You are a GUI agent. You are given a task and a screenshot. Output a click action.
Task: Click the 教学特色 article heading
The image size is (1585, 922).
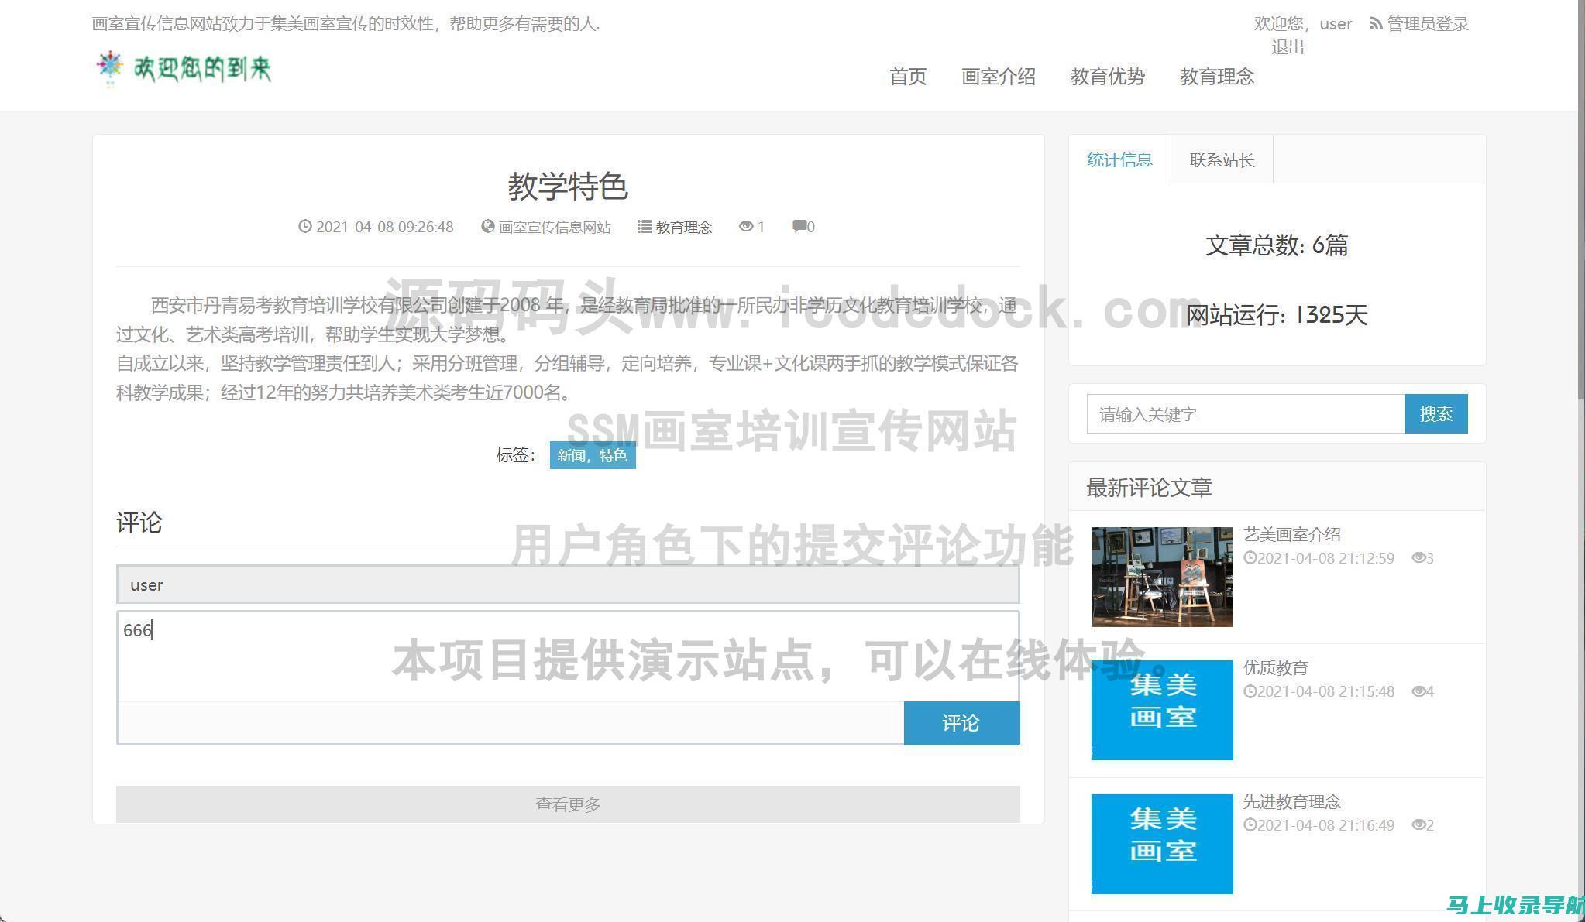[x=568, y=186]
